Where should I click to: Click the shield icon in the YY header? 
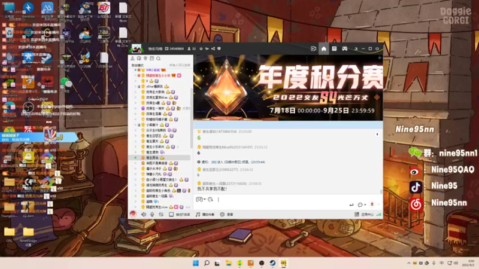click(x=219, y=49)
